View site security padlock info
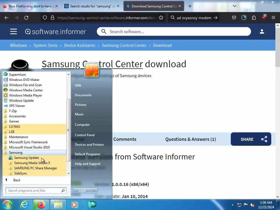The width and height of the screenshot is (280, 210). pyautogui.click(x=52, y=18)
